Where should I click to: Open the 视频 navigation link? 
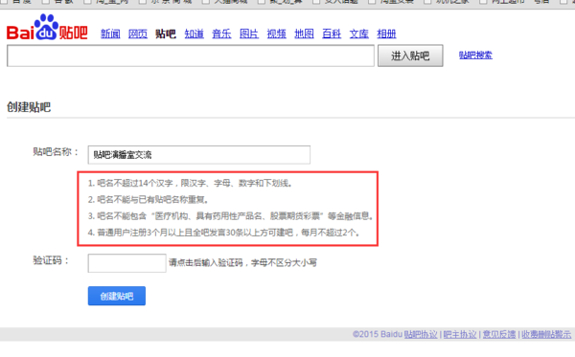click(x=277, y=34)
